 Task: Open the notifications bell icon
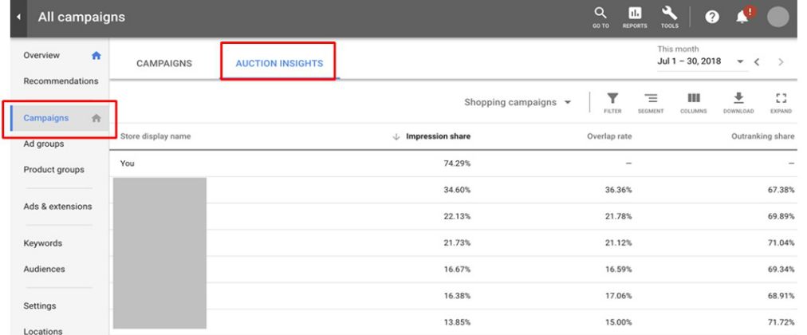[742, 17]
